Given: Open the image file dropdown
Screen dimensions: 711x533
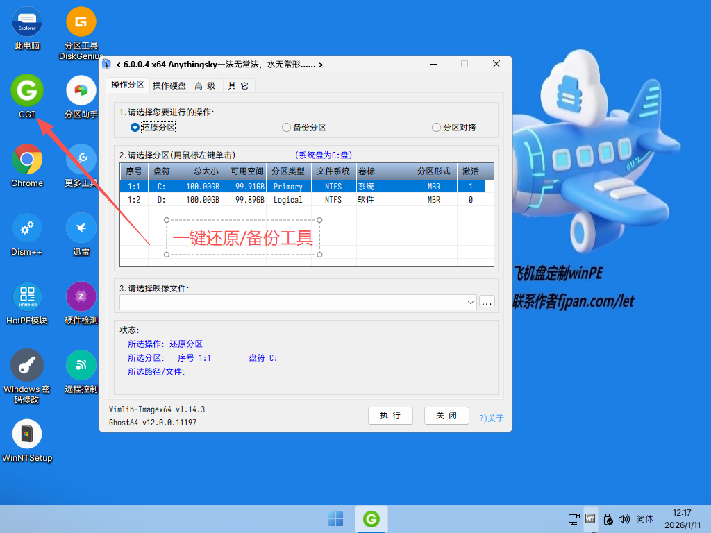Looking at the screenshot, I should (x=469, y=303).
